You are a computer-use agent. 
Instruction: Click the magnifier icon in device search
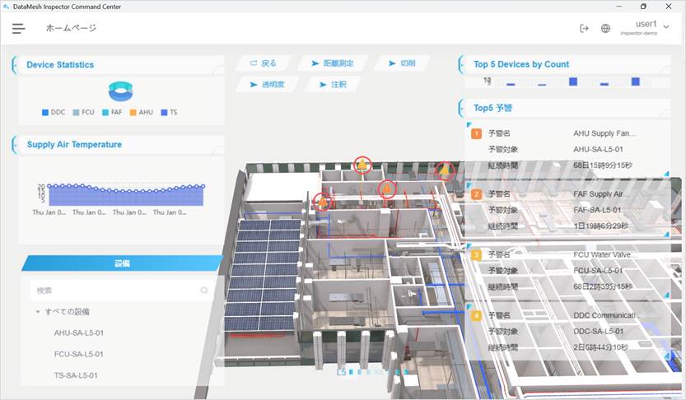click(204, 291)
